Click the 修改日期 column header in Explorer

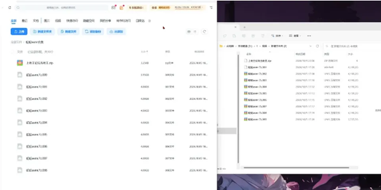(300, 54)
